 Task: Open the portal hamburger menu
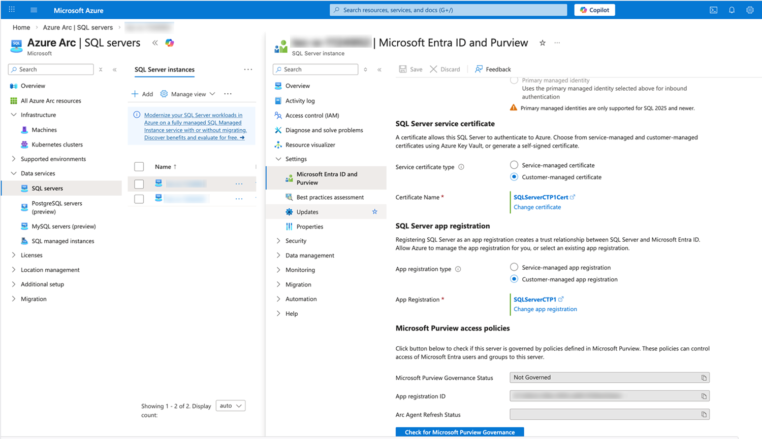click(x=34, y=10)
